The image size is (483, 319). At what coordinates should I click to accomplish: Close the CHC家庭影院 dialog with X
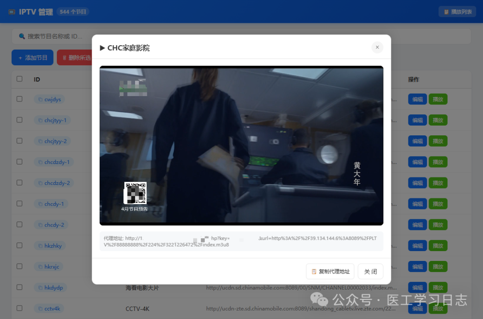pos(377,47)
